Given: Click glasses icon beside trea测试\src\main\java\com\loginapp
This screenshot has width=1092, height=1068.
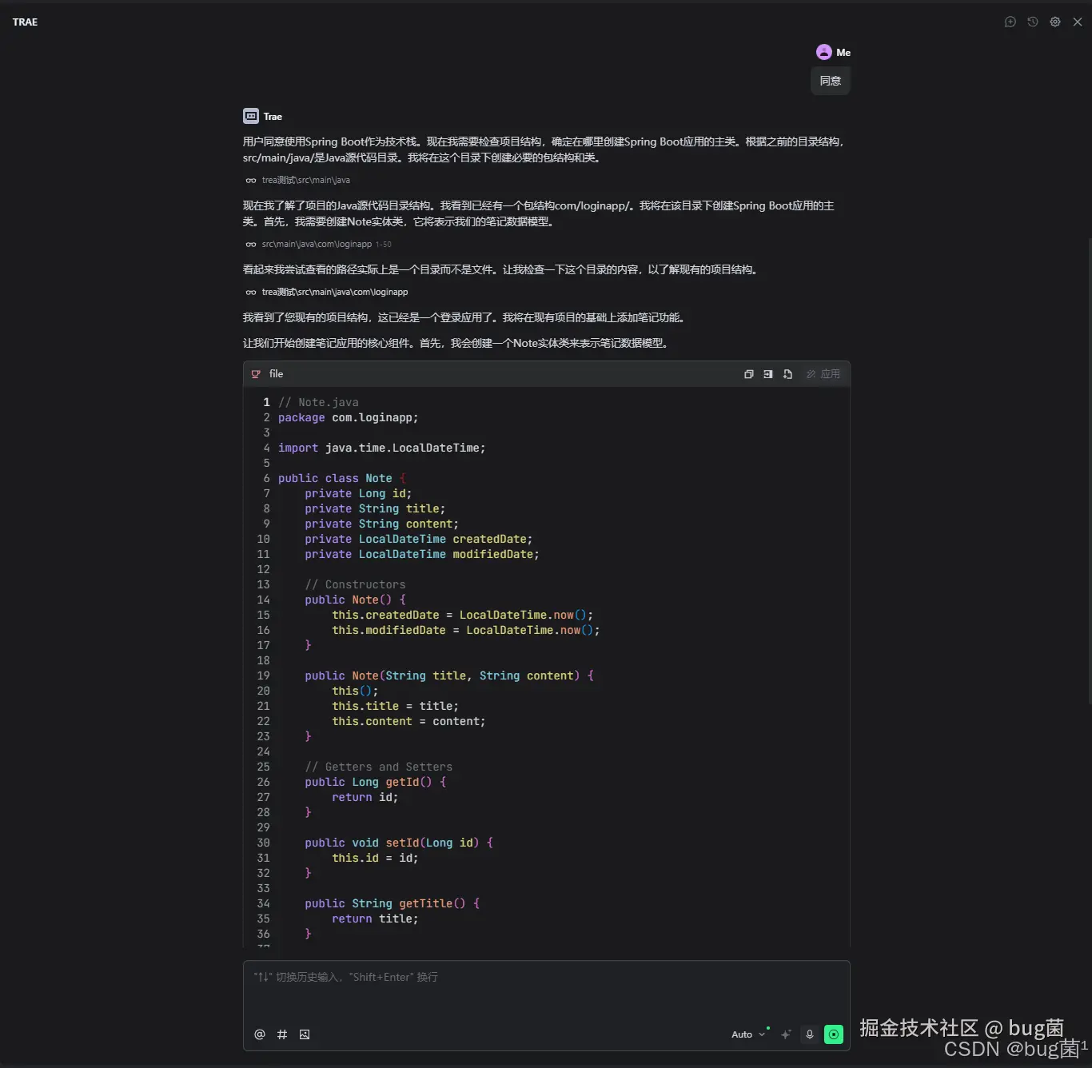Looking at the screenshot, I should click(x=251, y=293).
